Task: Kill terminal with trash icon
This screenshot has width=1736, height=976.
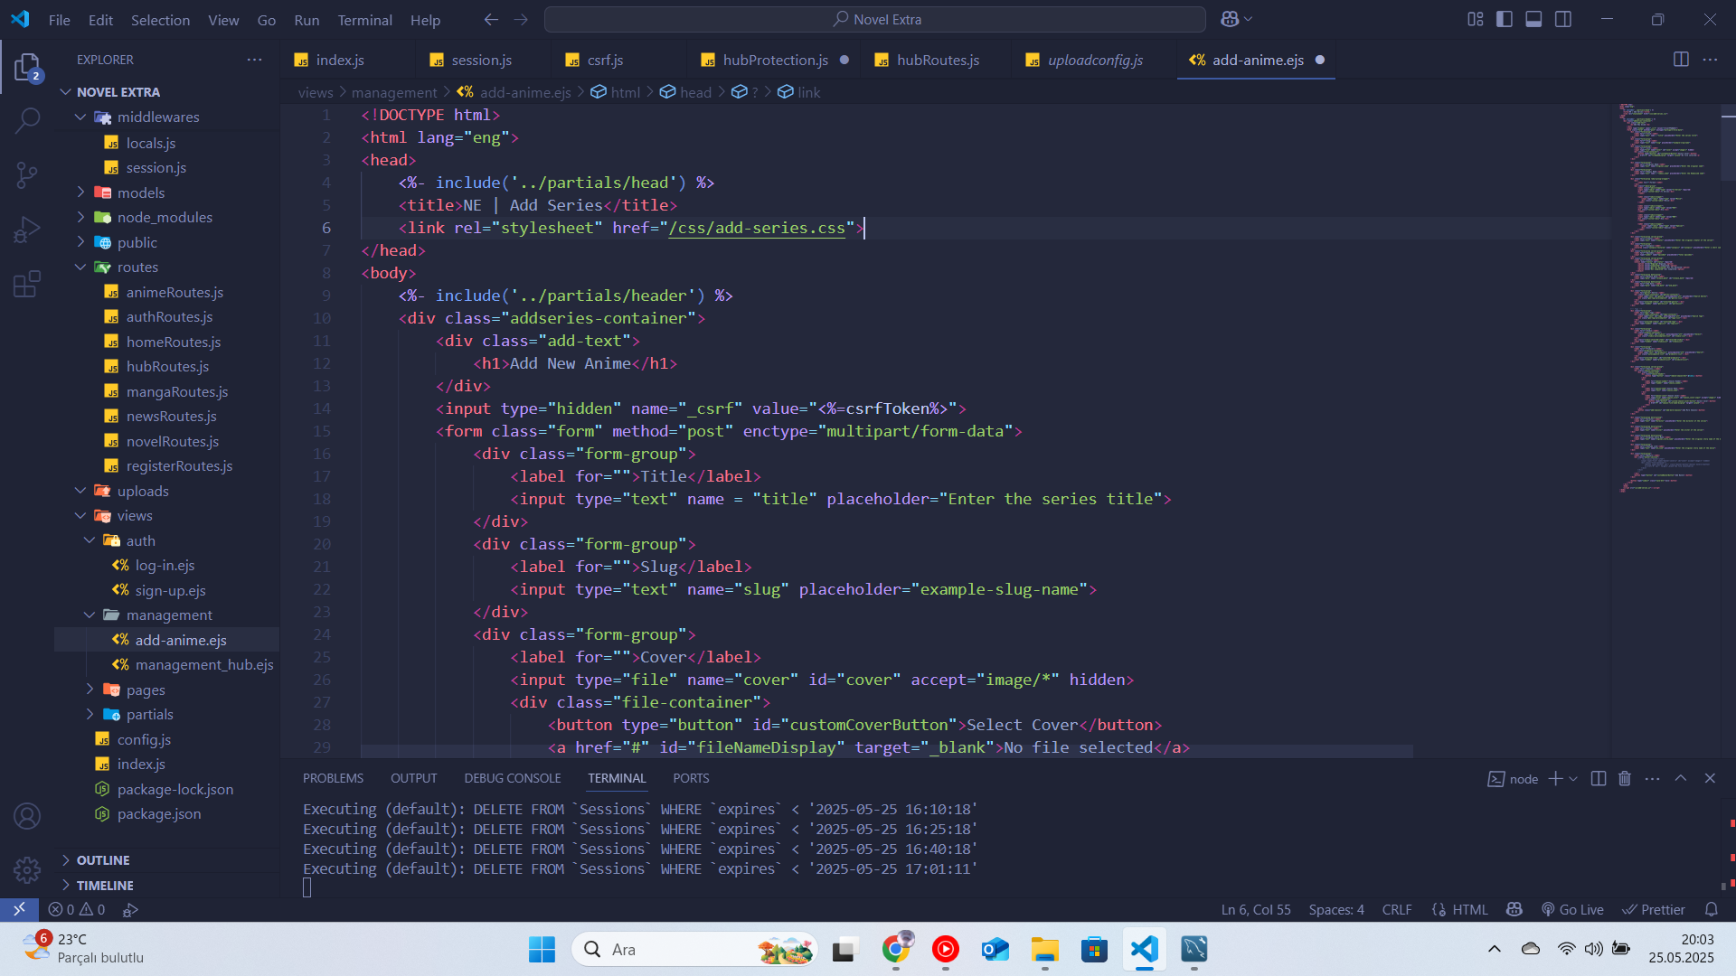Action: click(1625, 779)
